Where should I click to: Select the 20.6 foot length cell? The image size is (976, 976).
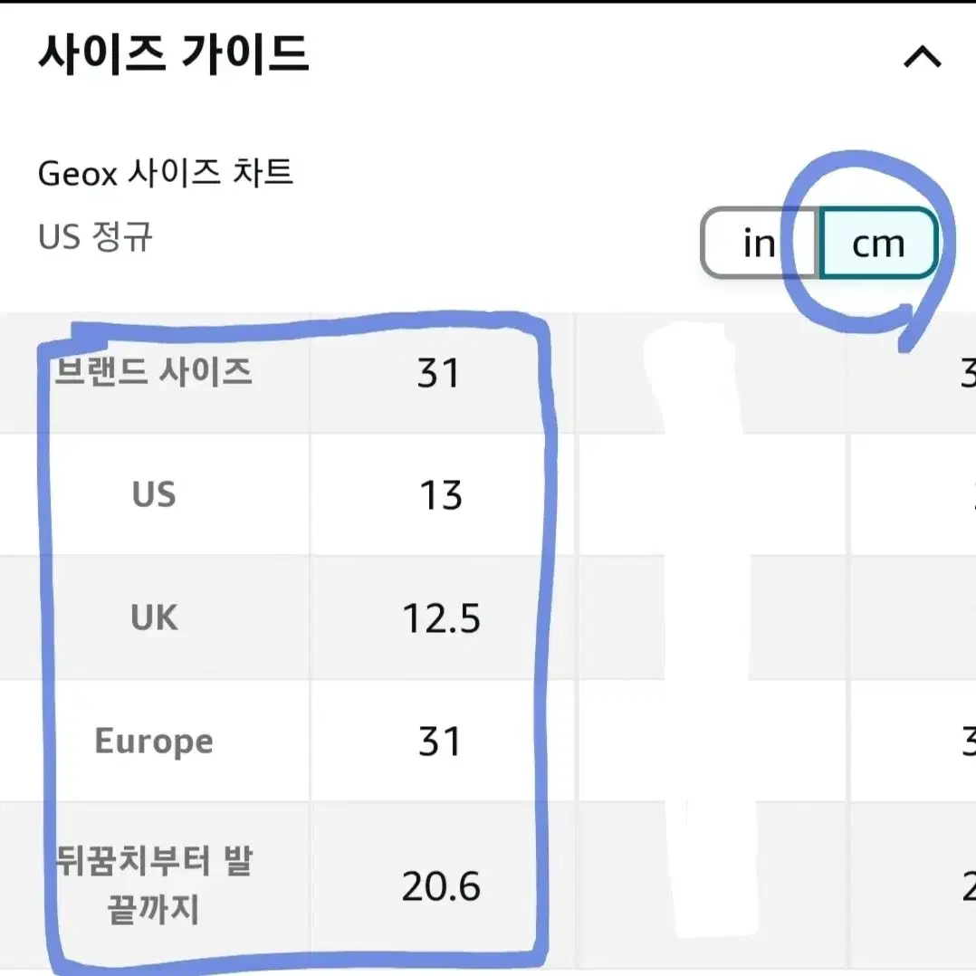[x=441, y=885]
